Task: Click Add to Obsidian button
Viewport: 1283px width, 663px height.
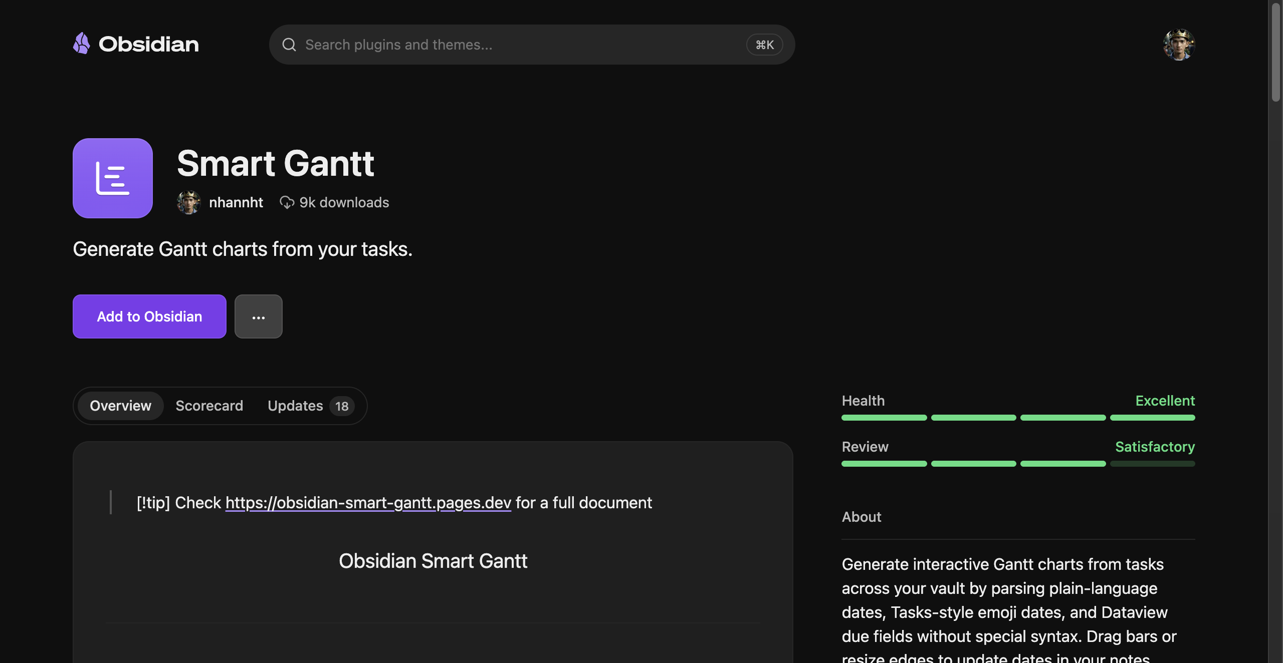Action: click(149, 316)
